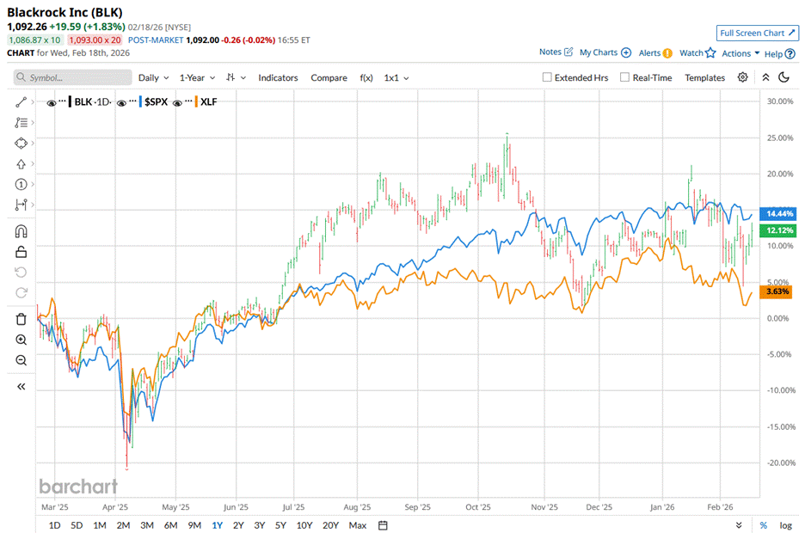Screen dimensions: 805x533
Task: Toggle visibility eye for BLK series
Action: pyautogui.click(x=52, y=103)
